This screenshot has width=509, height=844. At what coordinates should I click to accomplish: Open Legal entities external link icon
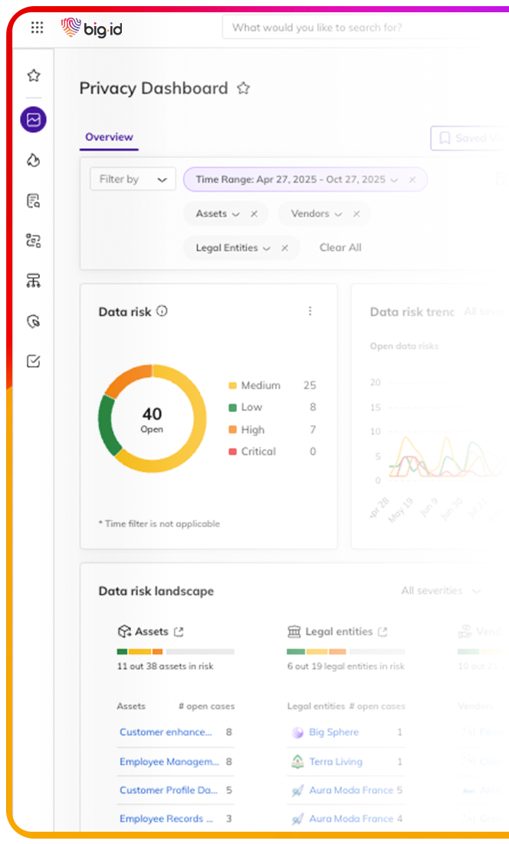383,631
